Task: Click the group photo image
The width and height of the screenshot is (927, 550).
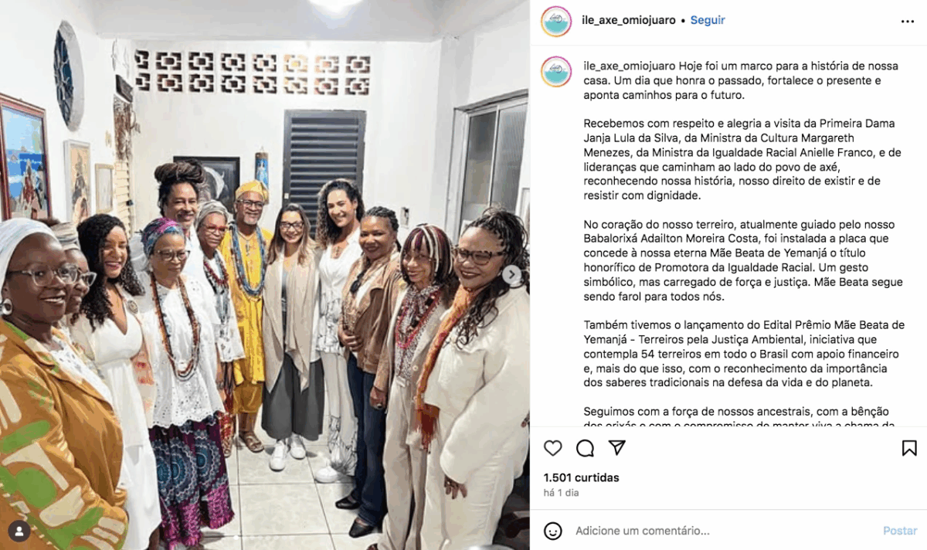Action: (x=265, y=275)
